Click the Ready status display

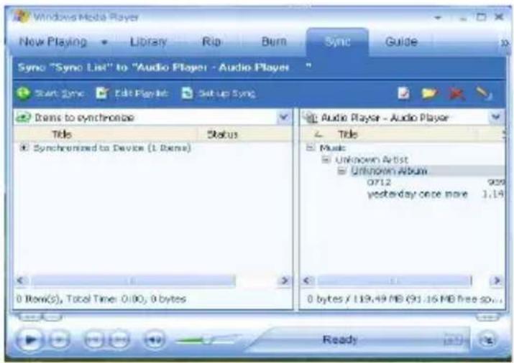tap(340, 339)
